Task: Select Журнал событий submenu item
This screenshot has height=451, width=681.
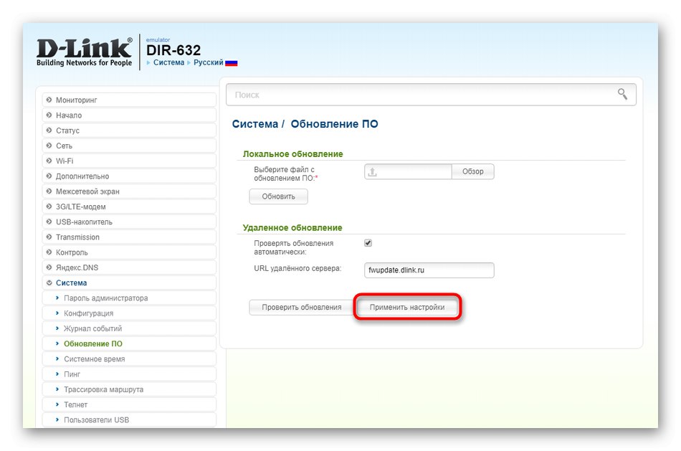Action: 130,328
